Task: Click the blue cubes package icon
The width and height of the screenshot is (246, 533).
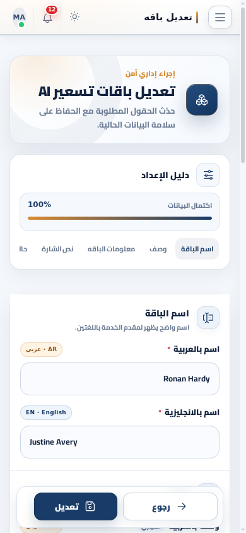Action: point(202,100)
